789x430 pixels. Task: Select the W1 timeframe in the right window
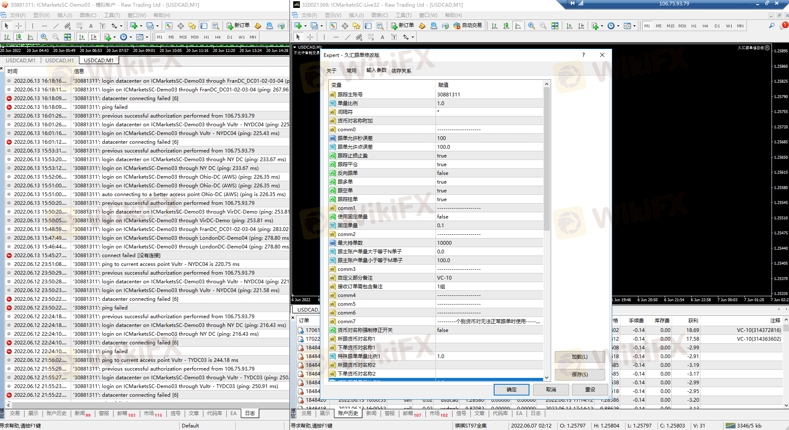[x=729, y=26]
